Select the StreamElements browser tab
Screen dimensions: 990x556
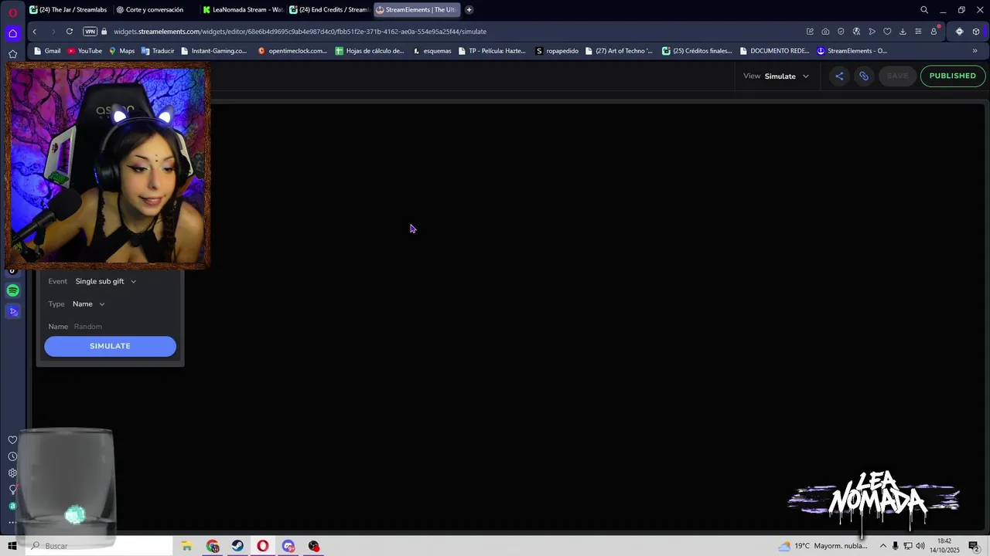(x=416, y=10)
